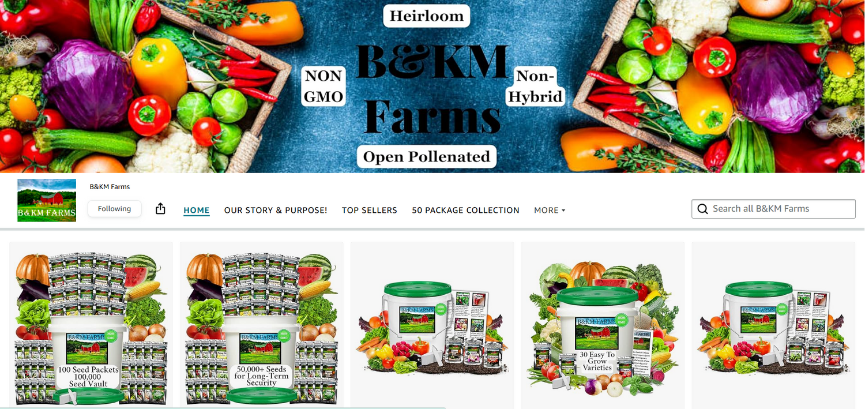Viewport: 865px width, 409px height.
Task: Open the middle seed bucket product
Action: [x=432, y=325]
